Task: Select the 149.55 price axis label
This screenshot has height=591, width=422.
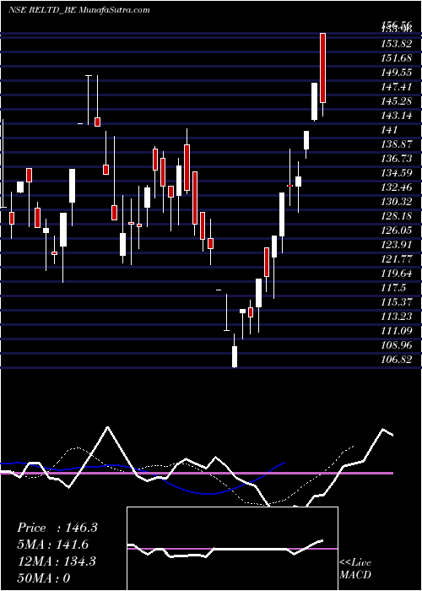Action: click(x=396, y=73)
